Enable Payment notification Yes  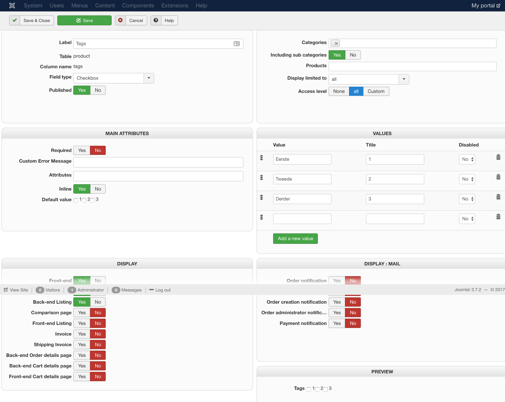[337, 323]
